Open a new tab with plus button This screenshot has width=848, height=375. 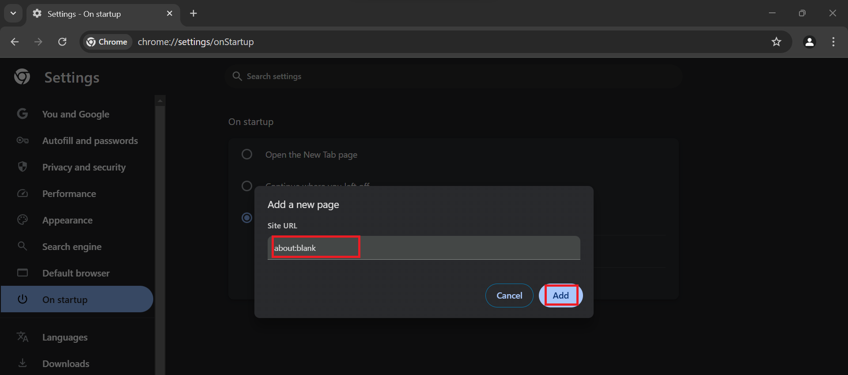point(193,13)
